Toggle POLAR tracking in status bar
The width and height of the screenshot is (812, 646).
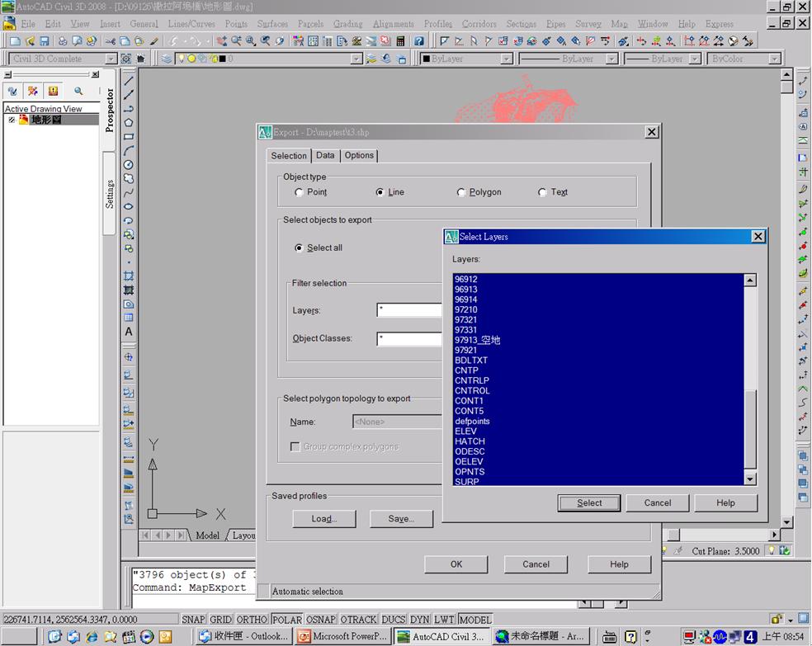(287, 620)
